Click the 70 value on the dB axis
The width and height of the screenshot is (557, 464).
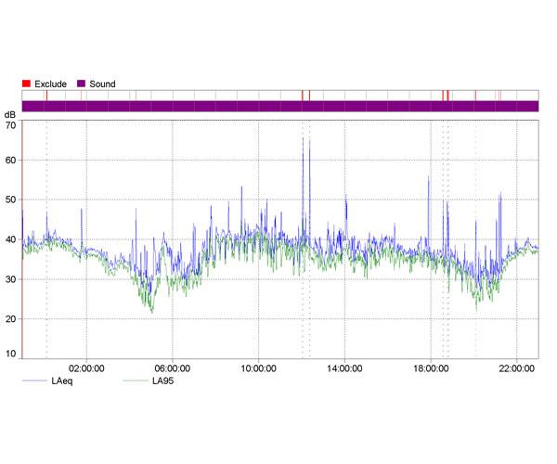coord(10,124)
